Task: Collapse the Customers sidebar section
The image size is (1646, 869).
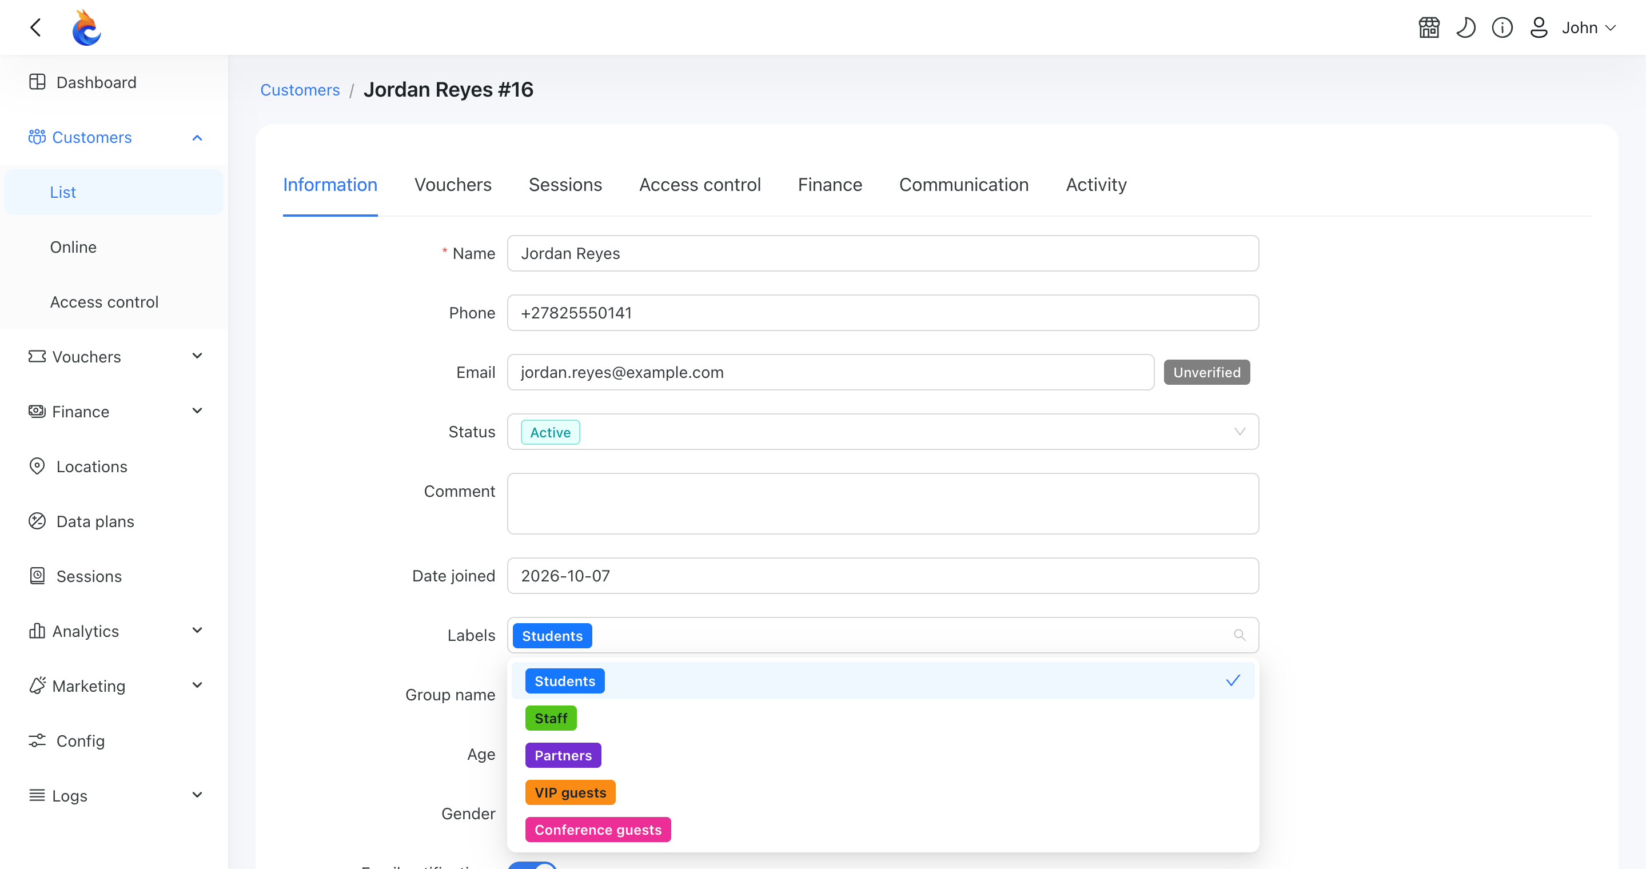Action: (197, 137)
